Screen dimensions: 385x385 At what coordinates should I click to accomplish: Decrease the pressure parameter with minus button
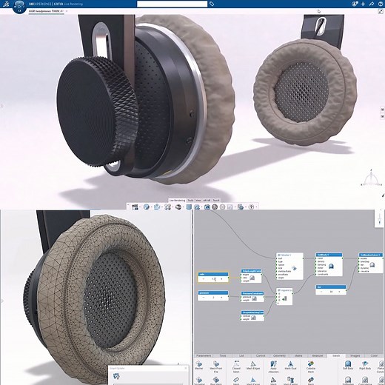204,298
